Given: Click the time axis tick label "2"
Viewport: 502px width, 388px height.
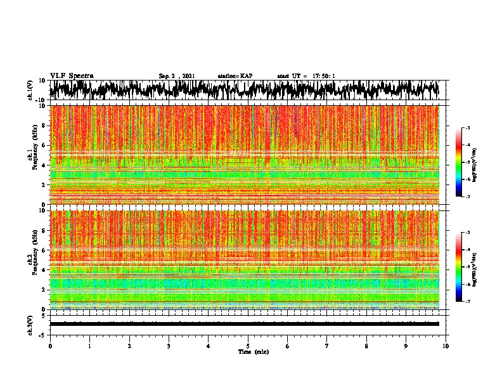Looking at the screenshot, I should click(x=129, y=346).
